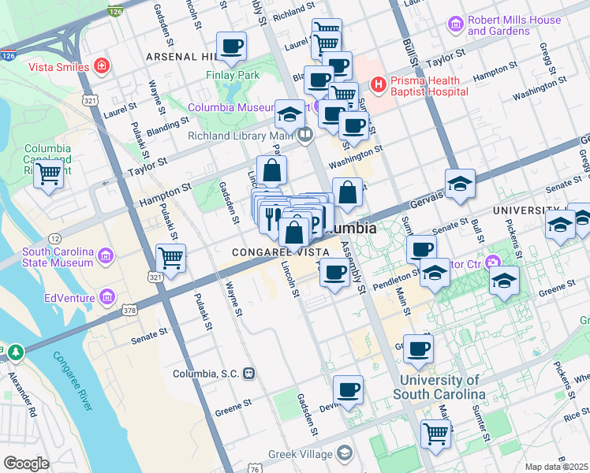Select the Prisma Health hospital H icon

click(x=379, y=83)
